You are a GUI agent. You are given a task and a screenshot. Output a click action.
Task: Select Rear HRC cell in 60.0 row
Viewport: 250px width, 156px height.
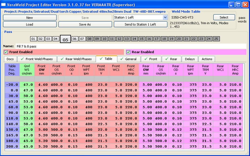click(x=235, y=107)
